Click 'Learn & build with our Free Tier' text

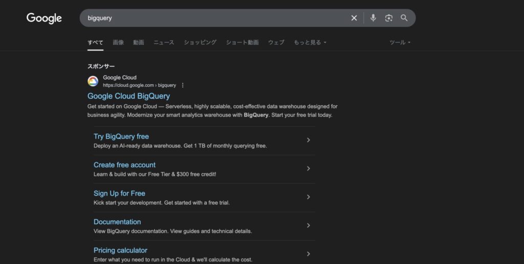155,174
